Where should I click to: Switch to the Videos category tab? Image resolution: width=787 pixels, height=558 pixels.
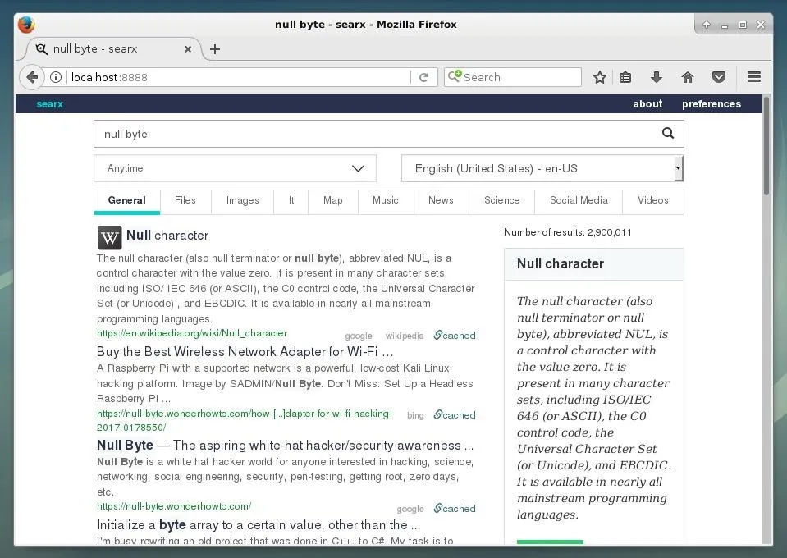[x=653, y=200]
